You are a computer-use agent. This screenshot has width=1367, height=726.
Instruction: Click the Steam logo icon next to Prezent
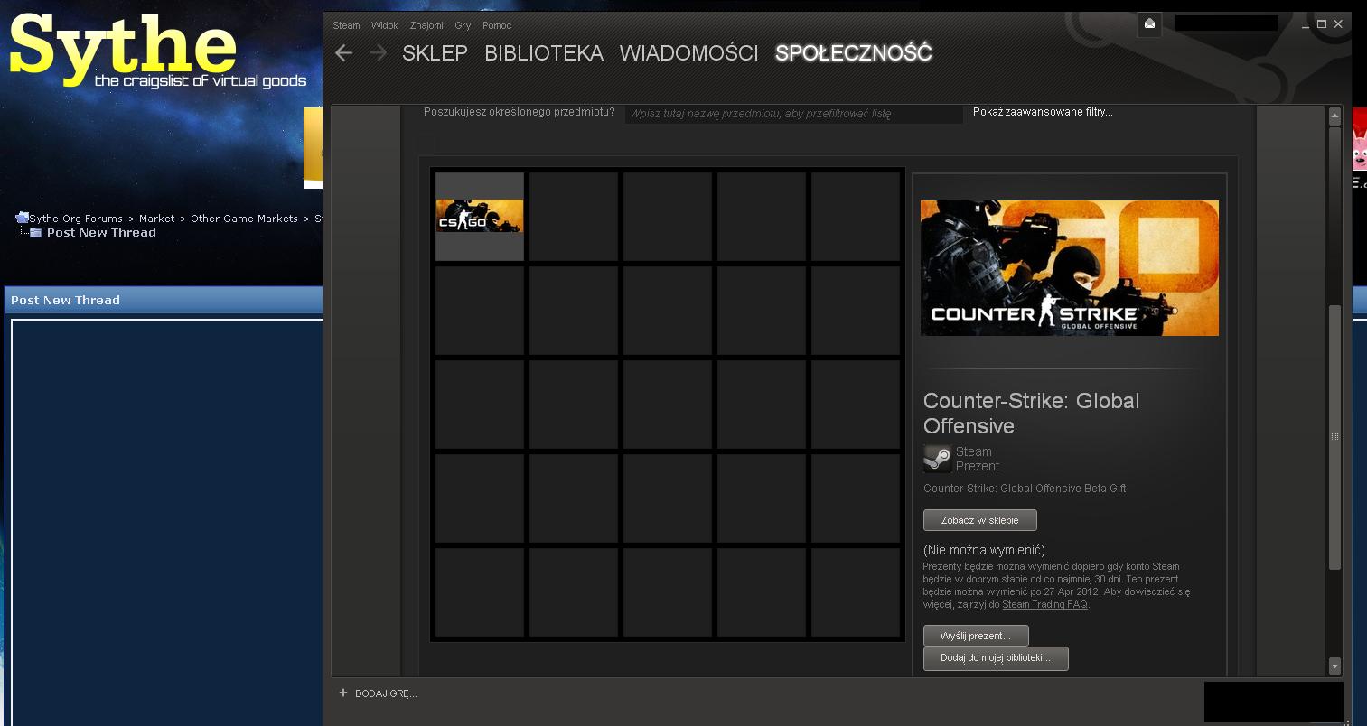[937, 459]
